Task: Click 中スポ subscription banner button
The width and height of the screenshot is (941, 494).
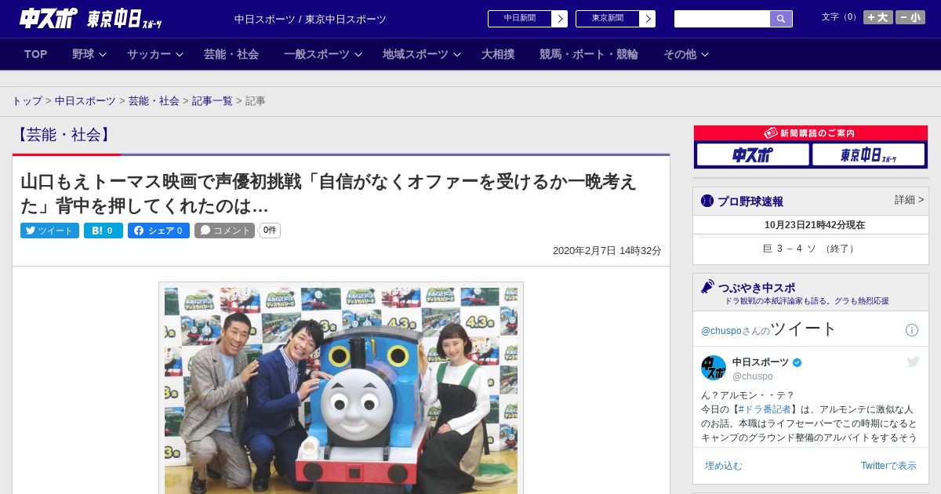Action: (x=753, y=154)
